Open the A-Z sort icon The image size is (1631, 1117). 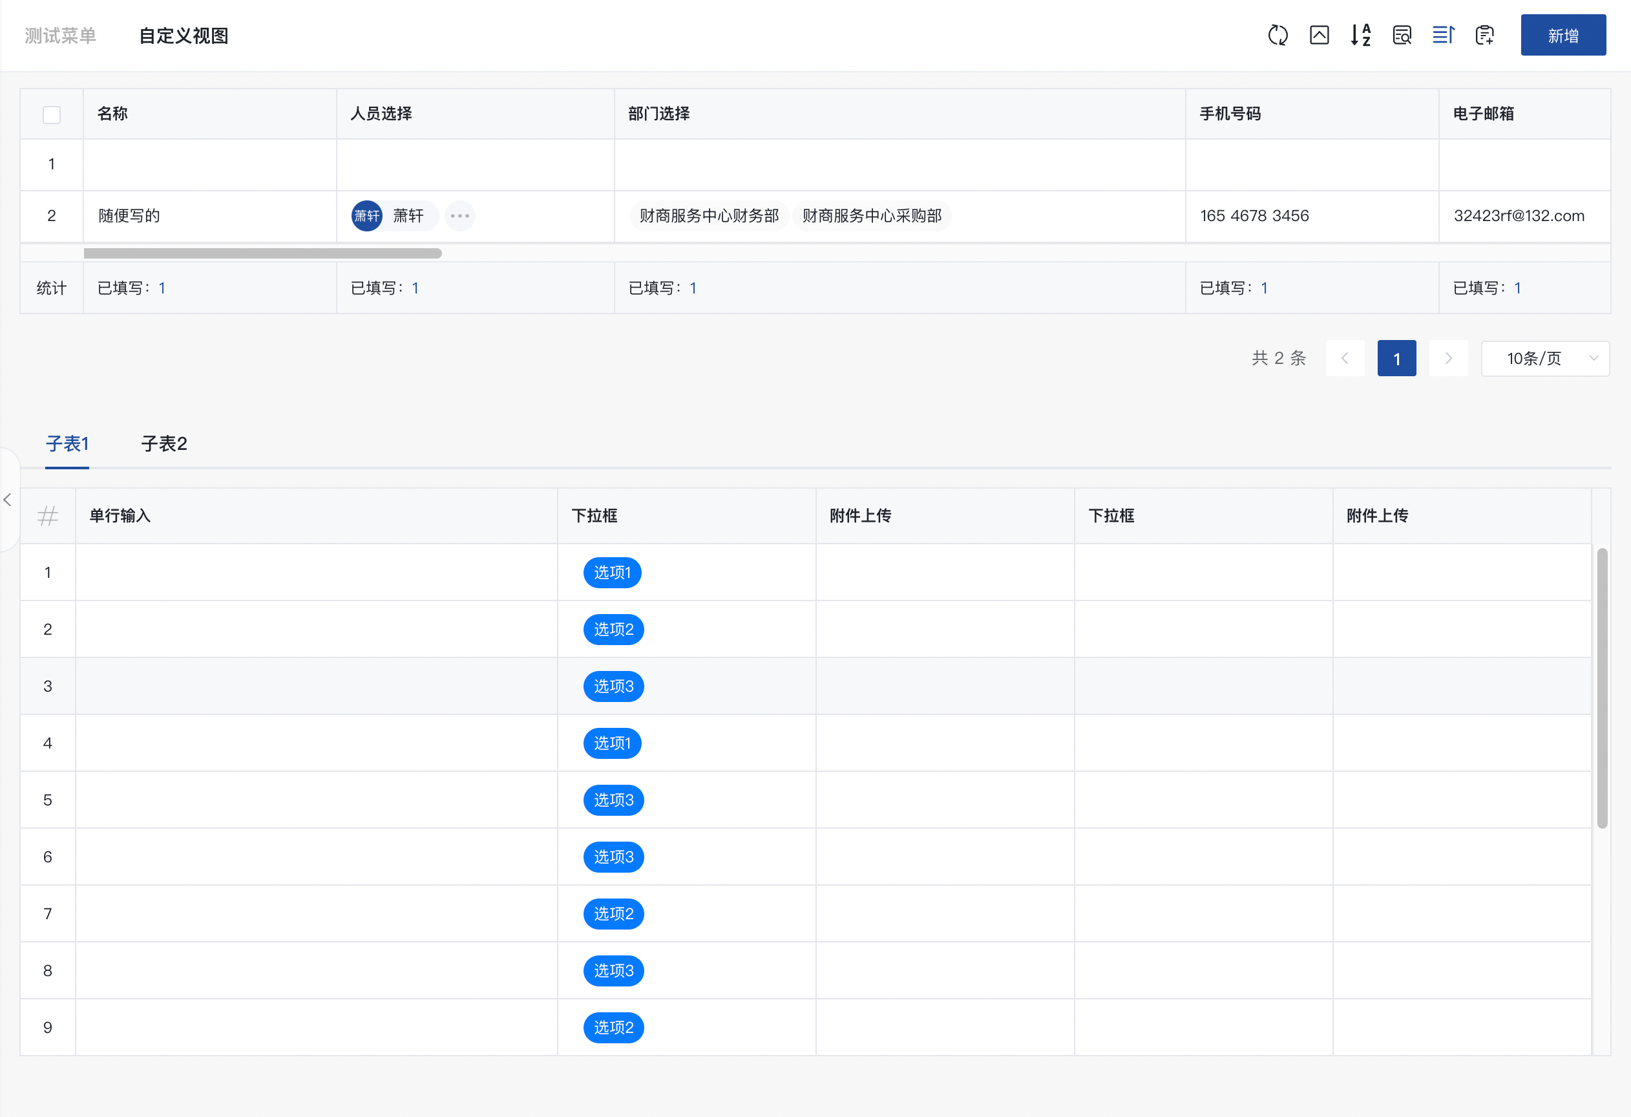coord(1360,35)
